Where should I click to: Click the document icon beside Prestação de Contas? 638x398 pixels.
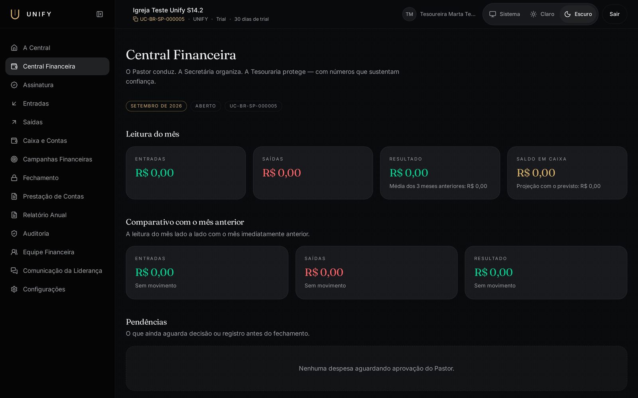click(x=14, y=196)
